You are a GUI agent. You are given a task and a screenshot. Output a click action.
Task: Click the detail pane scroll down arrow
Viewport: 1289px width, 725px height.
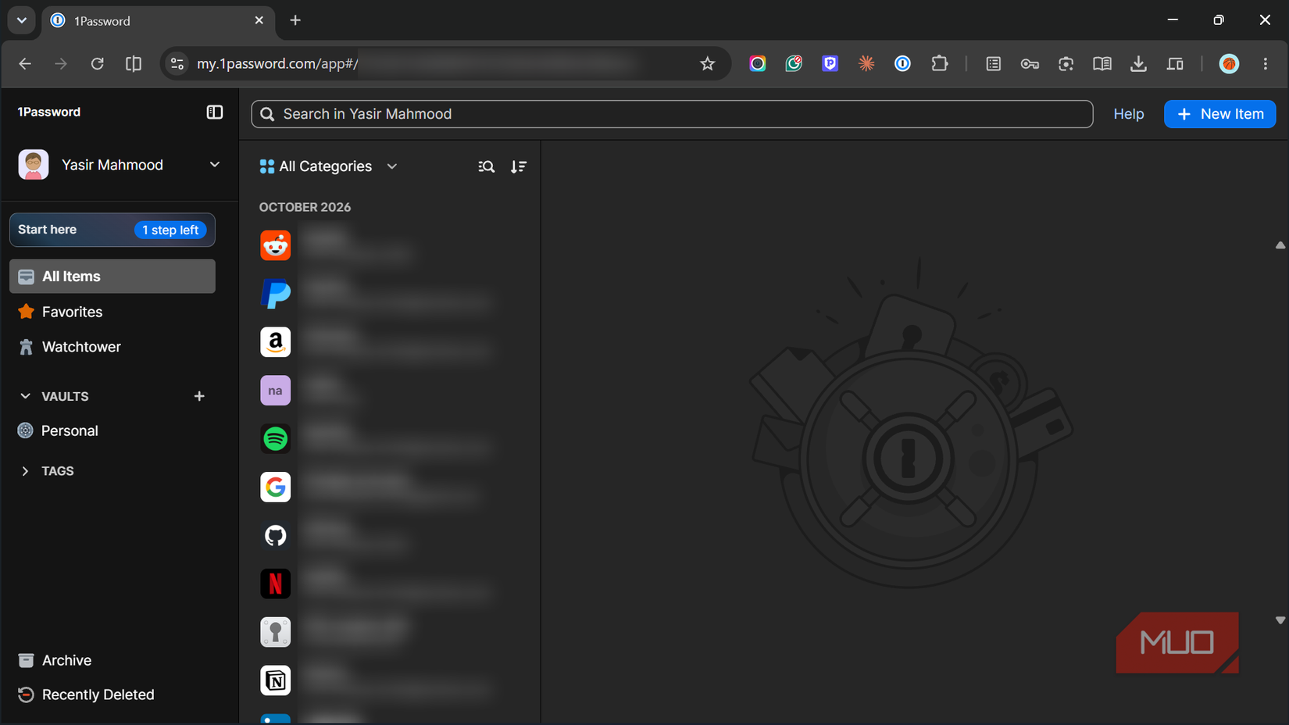tap(1280, 620)
